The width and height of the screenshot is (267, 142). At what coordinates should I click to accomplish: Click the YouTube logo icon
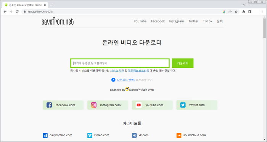coord(138,105)
